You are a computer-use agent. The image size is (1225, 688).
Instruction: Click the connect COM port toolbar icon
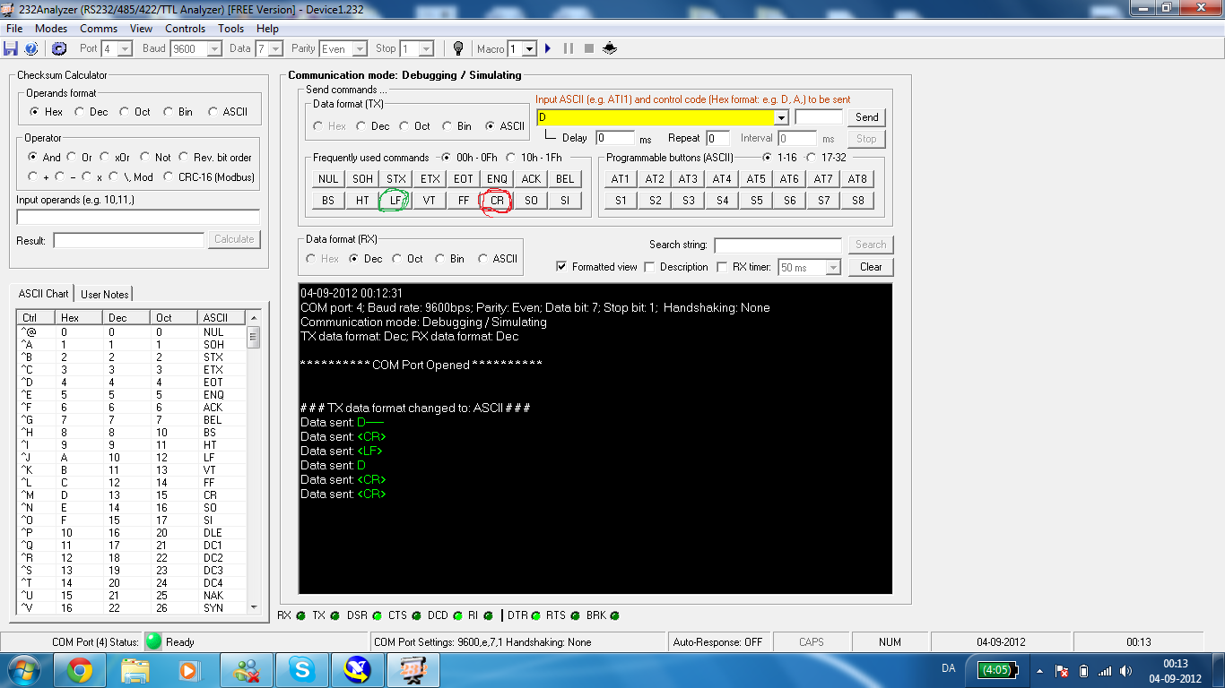[59, 48]
